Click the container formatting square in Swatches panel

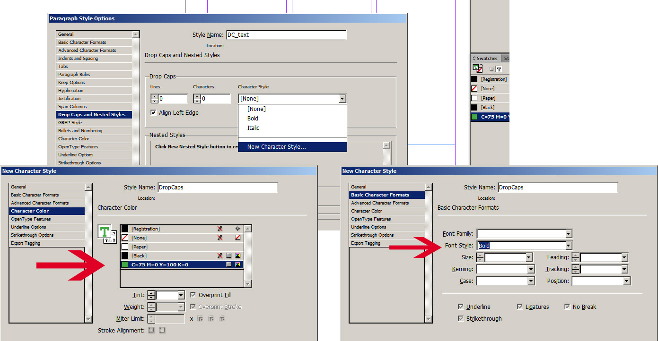[x=491, y=69]
